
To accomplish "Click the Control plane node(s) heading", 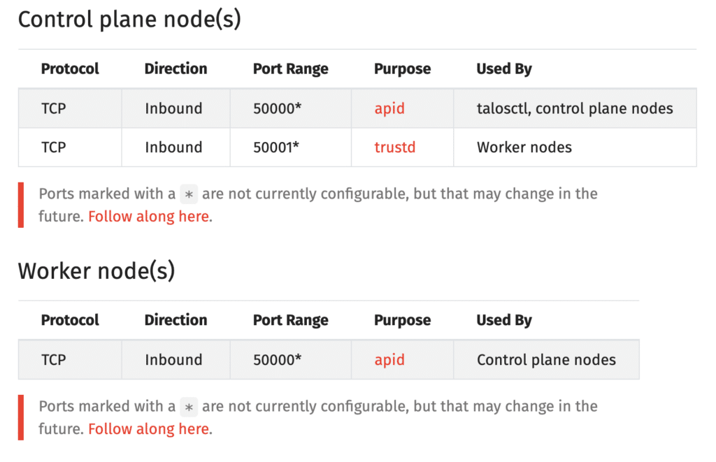I will point(129,20).
